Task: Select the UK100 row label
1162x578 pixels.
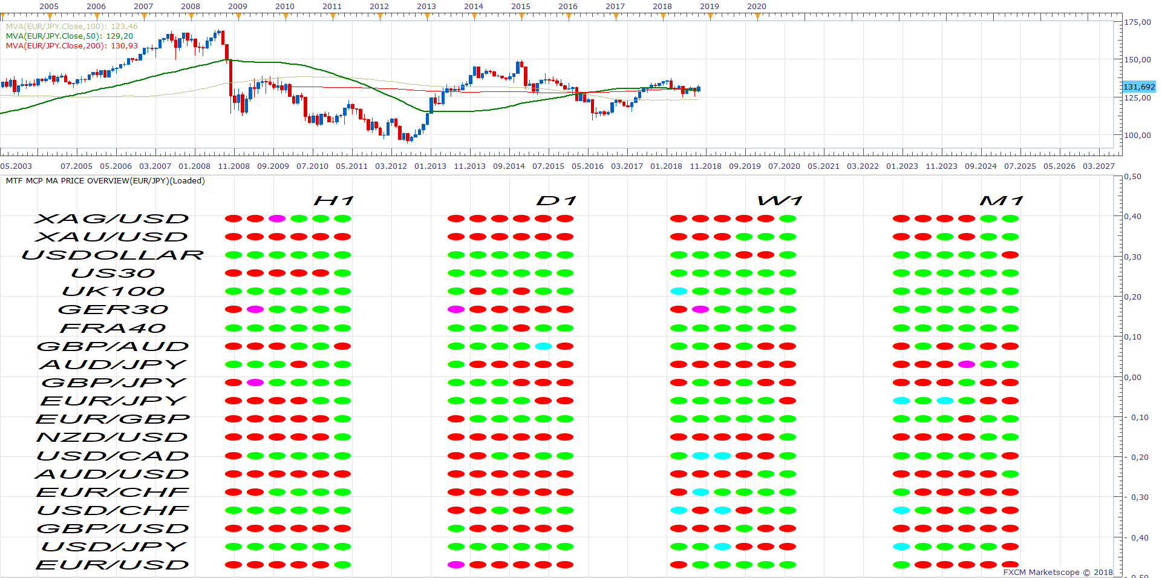Action: pos(113,292)
